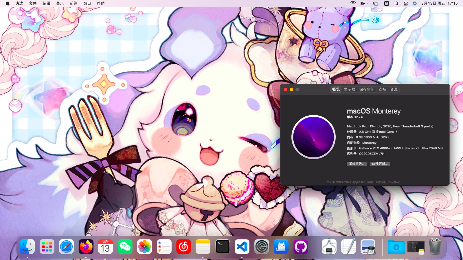463x260 pixels.
Task: Open the battery status menu
Action: tap(364, 3)
